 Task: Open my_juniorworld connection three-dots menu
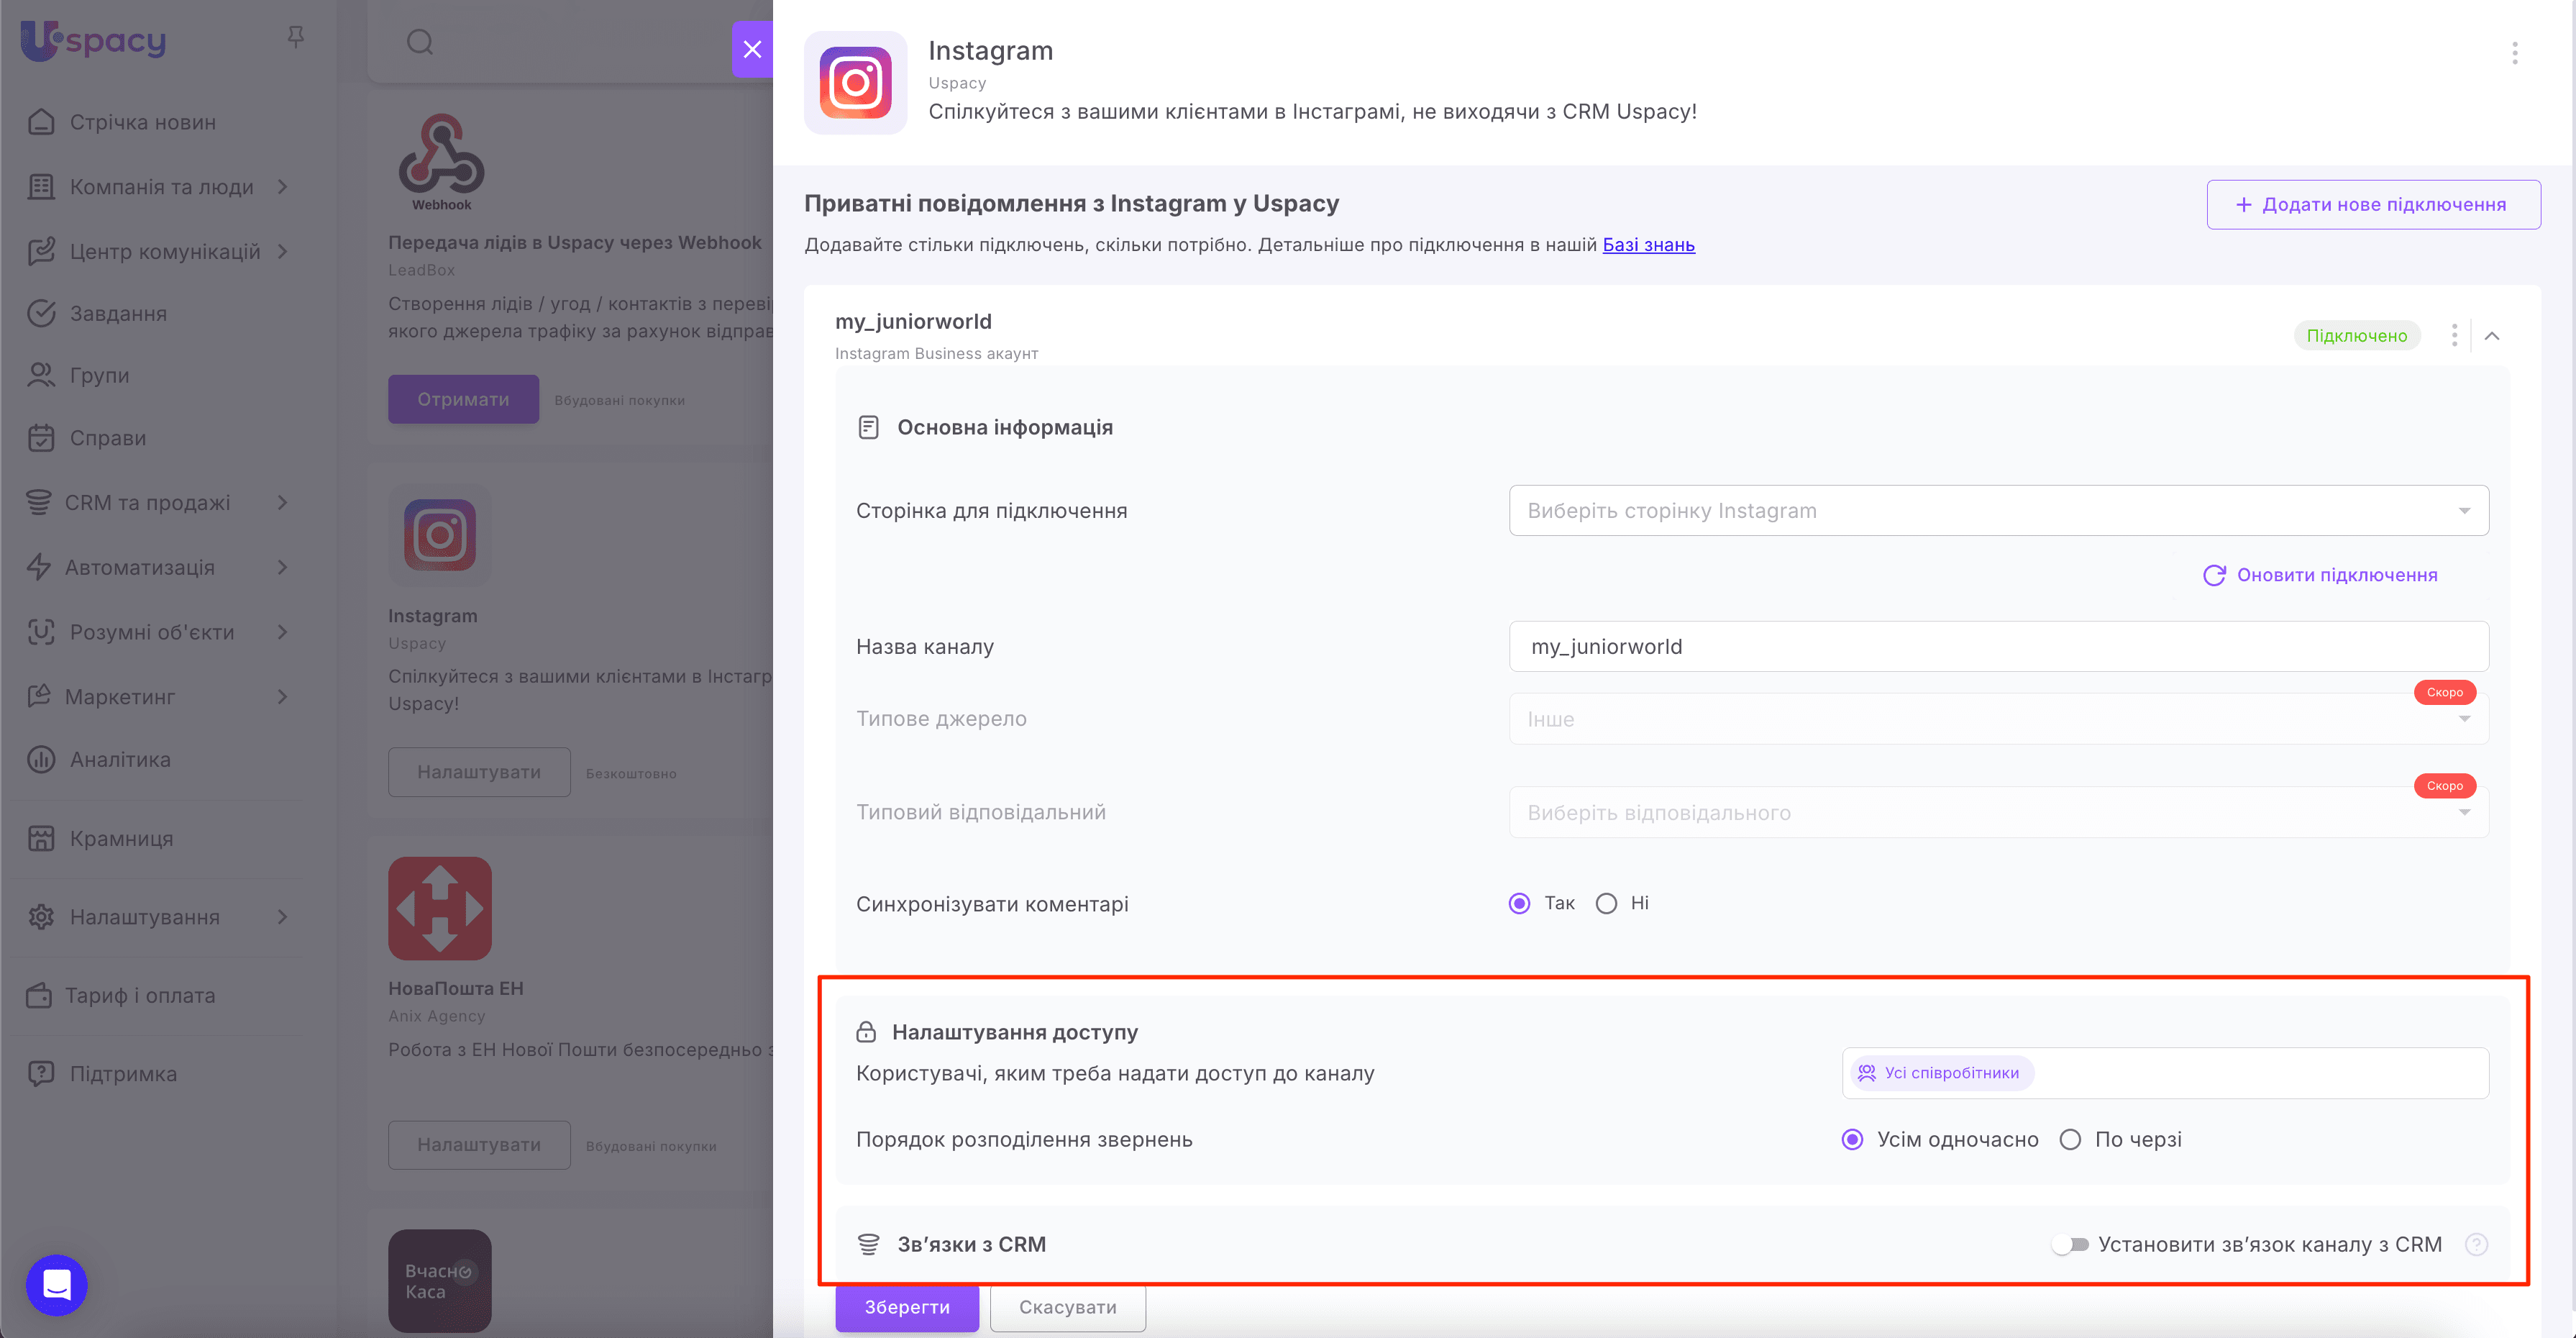click(2454, 336)
